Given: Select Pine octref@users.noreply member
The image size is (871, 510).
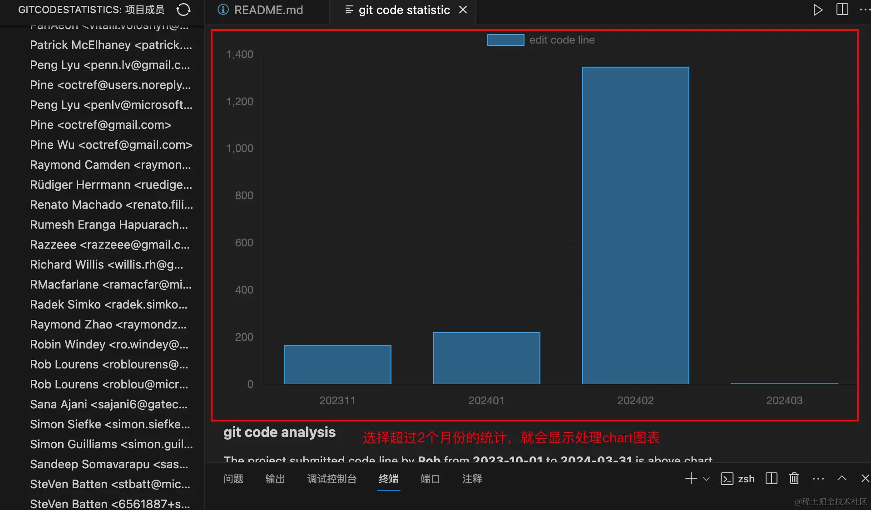Looking at the screenshot, I should coord(102,85).
